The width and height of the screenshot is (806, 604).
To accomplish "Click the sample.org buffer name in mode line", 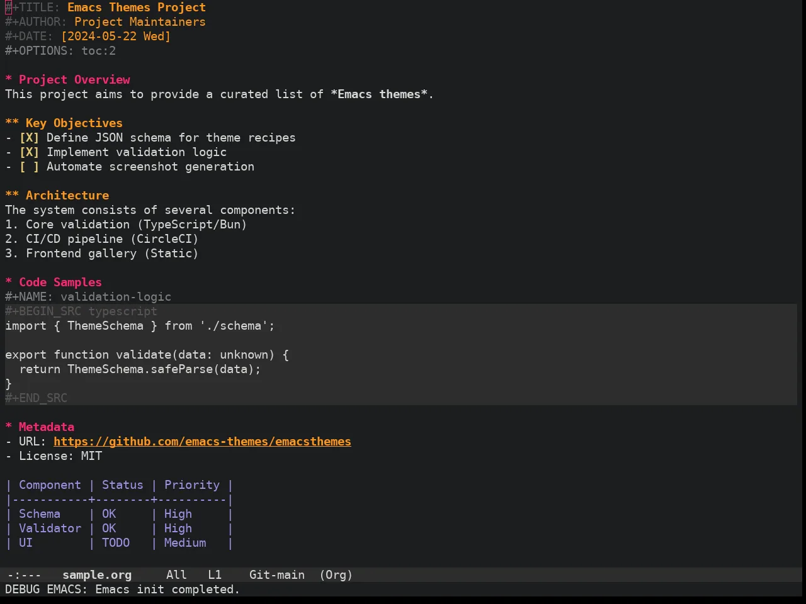I will tap(97, 575).
